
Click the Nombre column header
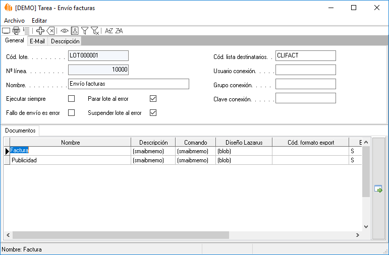point(70,143)
